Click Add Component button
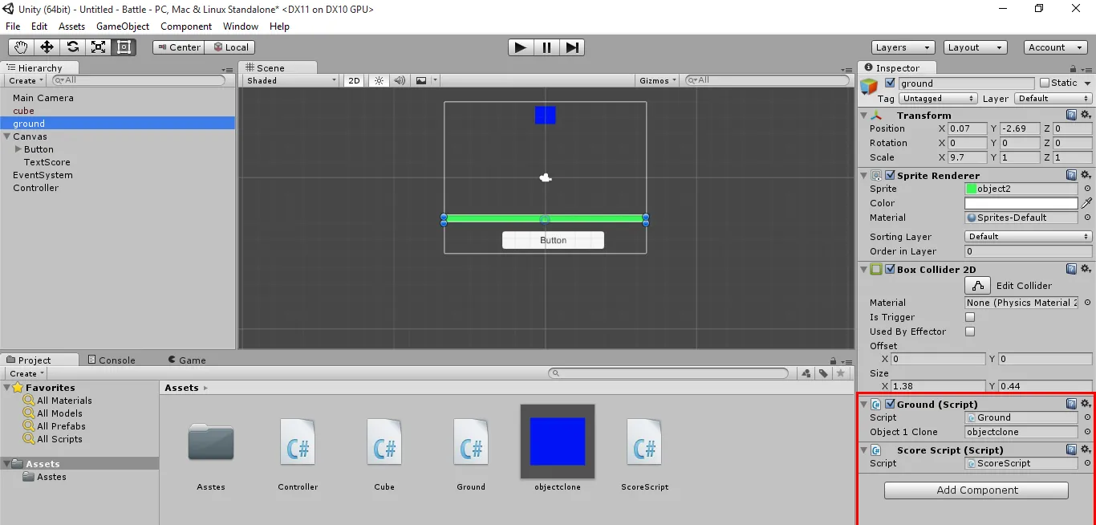Viewport: 1096px width, 525px height. pyautogui.click(x=976, y=490)
